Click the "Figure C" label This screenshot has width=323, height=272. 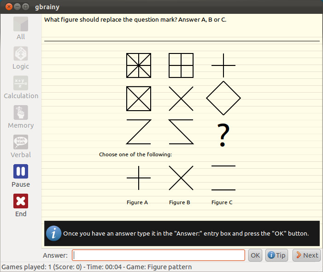coord(222,202)
